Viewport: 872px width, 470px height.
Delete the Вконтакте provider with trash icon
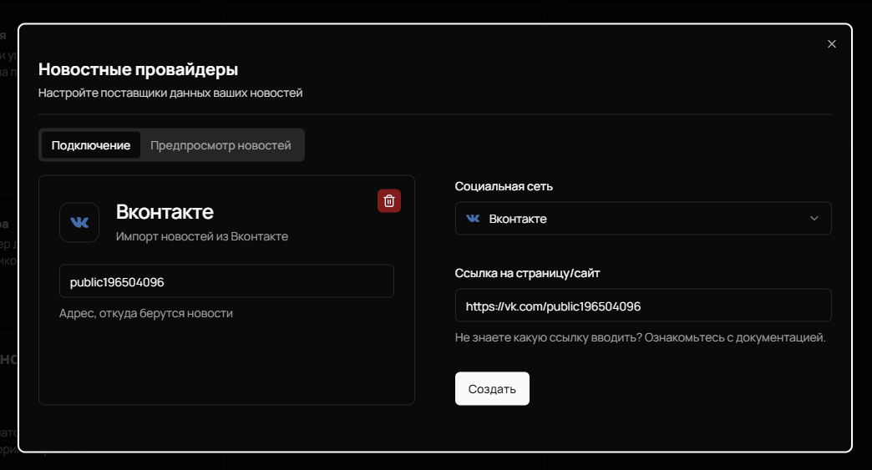tap(388, 200)
